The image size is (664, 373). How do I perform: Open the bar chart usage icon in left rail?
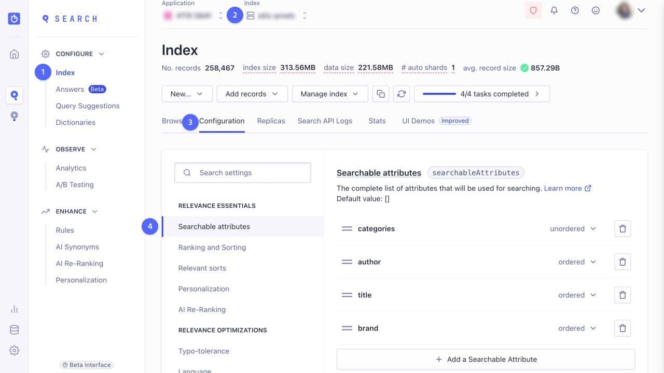(x=15, y=309)
